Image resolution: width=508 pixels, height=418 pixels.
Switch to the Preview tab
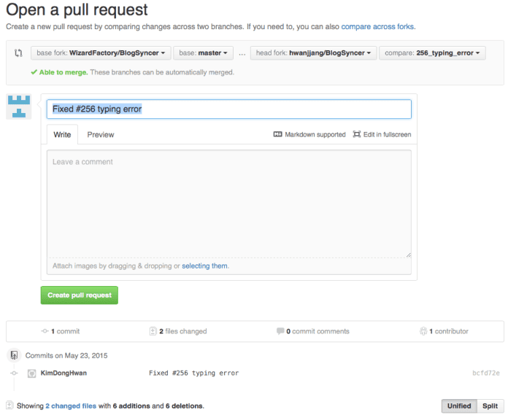pyautogui.click(x=101, y=135)
